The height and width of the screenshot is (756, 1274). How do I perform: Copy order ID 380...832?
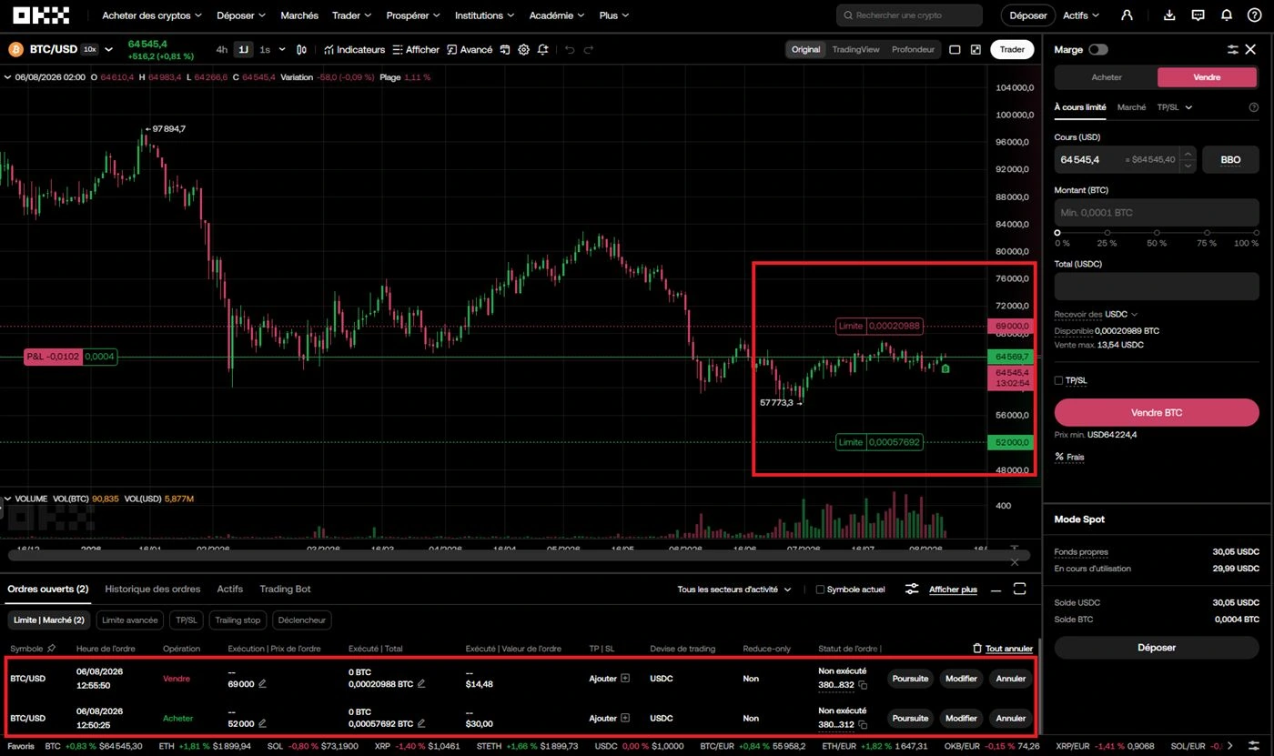click(864, 685)
